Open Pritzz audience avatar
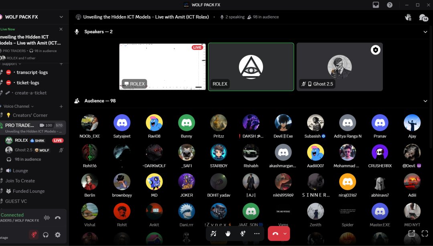Viewport: 433px width, 246px height. (x=219, y=123)
